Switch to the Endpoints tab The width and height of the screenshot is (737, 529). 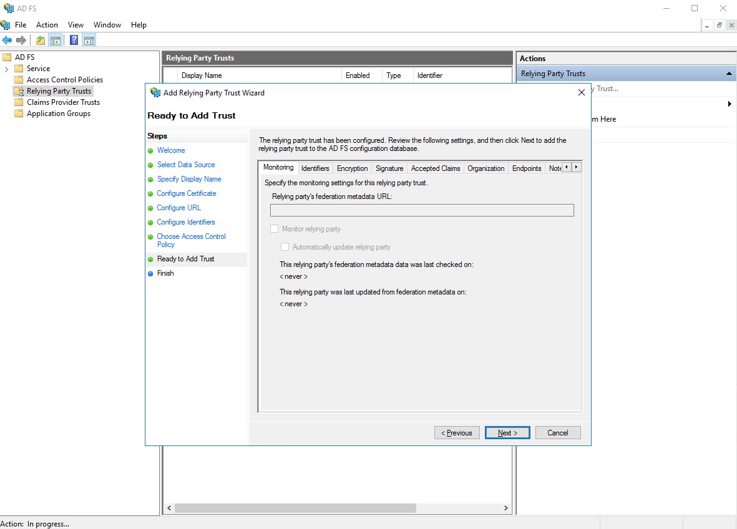tap(526, 168)
